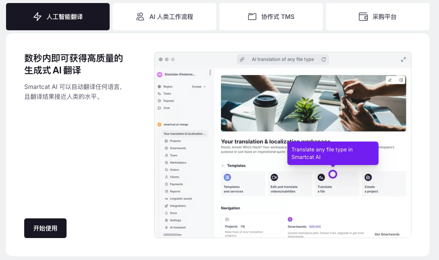The width and height of the screenshot is (439, 260).
Task: Switch to the 采购平台 tab
Action: (x=378, y=17)
